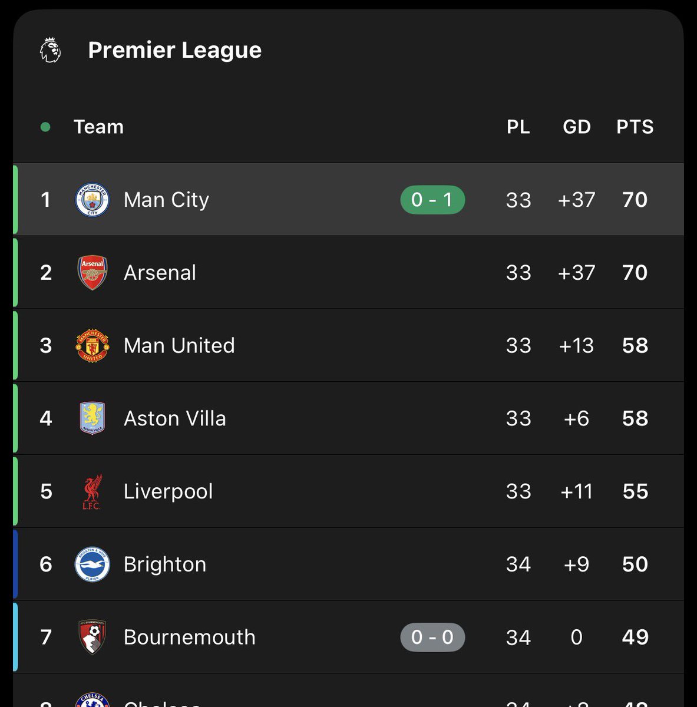Tap the Man City club crest
The width and height of the screenshot is (697, 707).
[x=93, y=200]
